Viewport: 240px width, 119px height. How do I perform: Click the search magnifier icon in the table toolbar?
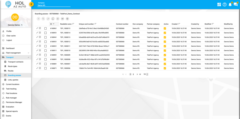point(43,19)
